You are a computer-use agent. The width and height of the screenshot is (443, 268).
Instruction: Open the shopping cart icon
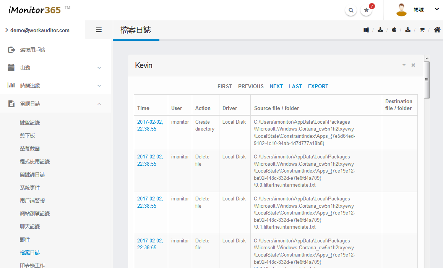coord(422,30)
